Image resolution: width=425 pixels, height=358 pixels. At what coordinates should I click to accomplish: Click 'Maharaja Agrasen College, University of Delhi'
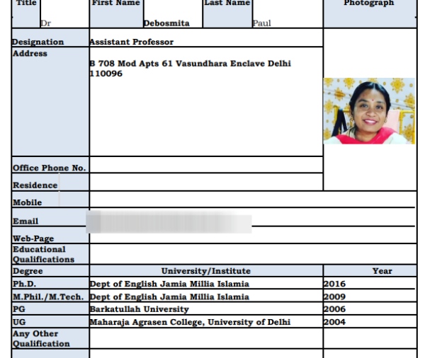(x=190, y=322)
